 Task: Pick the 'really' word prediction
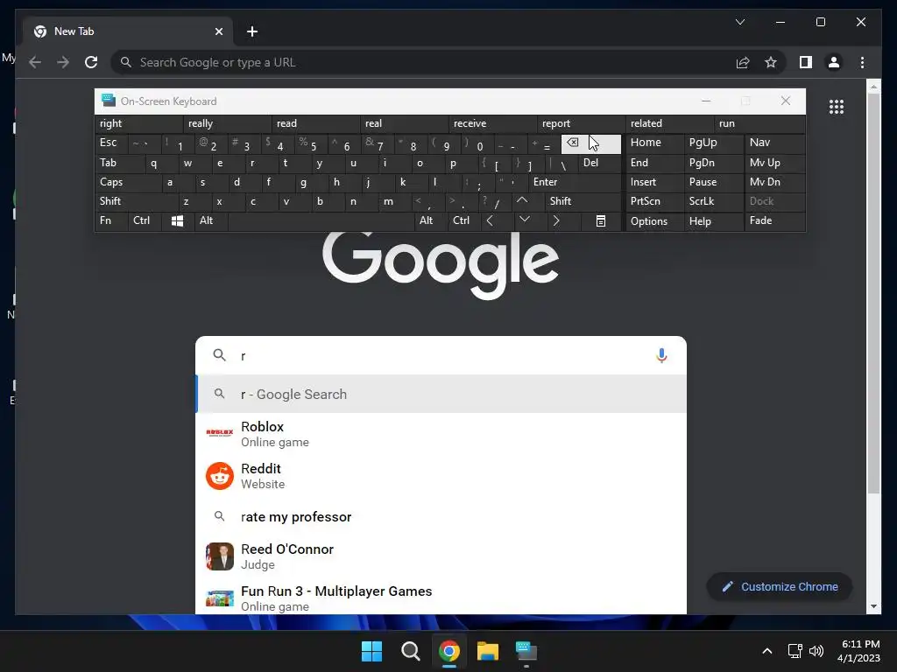[x=227, y=123]
